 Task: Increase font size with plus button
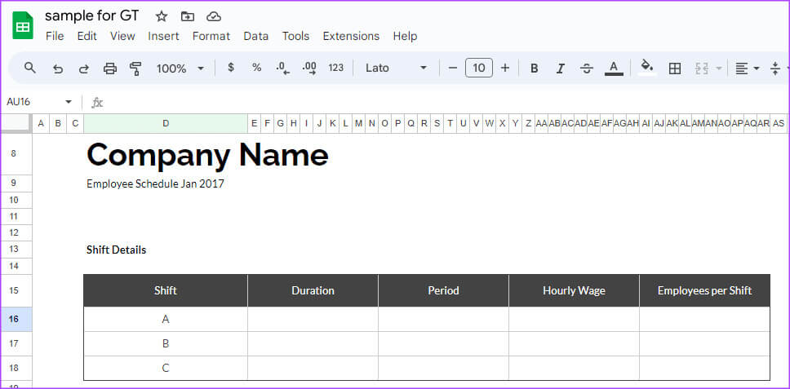(505, 68)
